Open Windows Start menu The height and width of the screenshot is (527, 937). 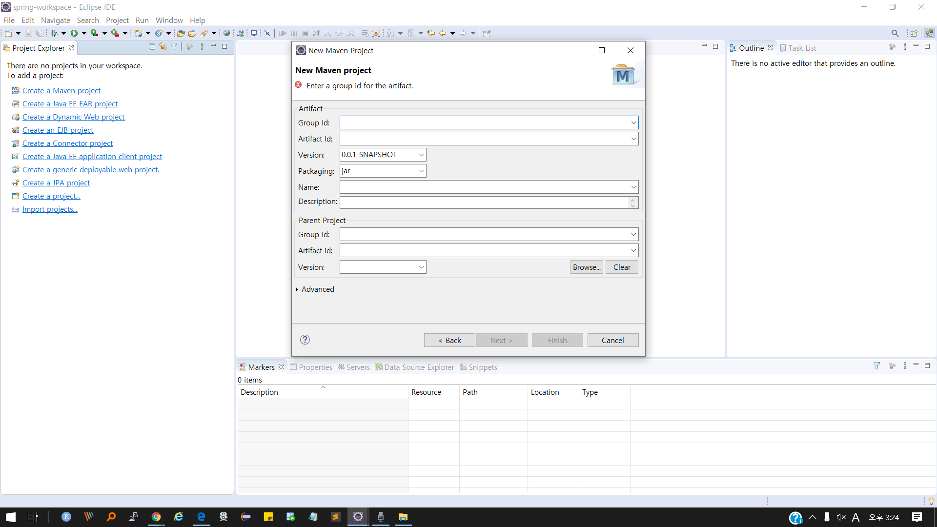point(11,517)
